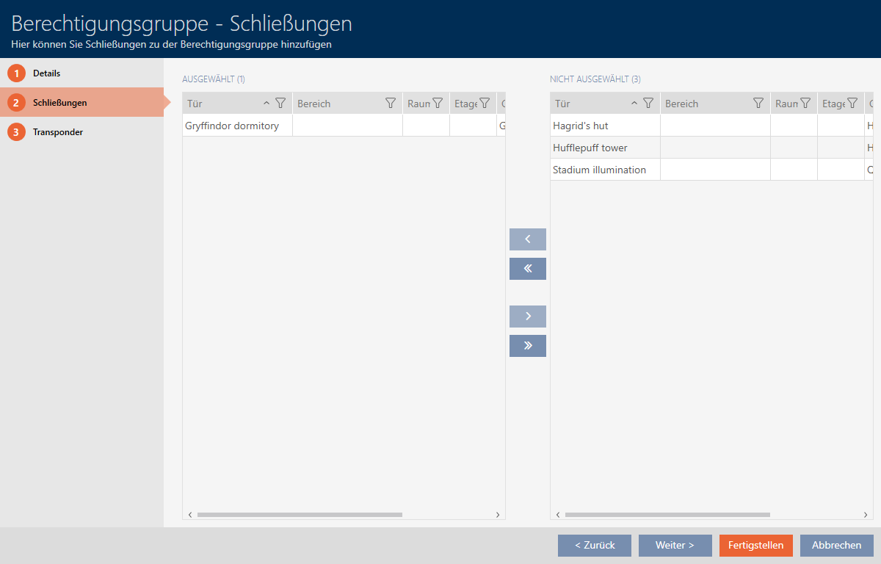Click horizontal scrollbar of selected list

300,515
